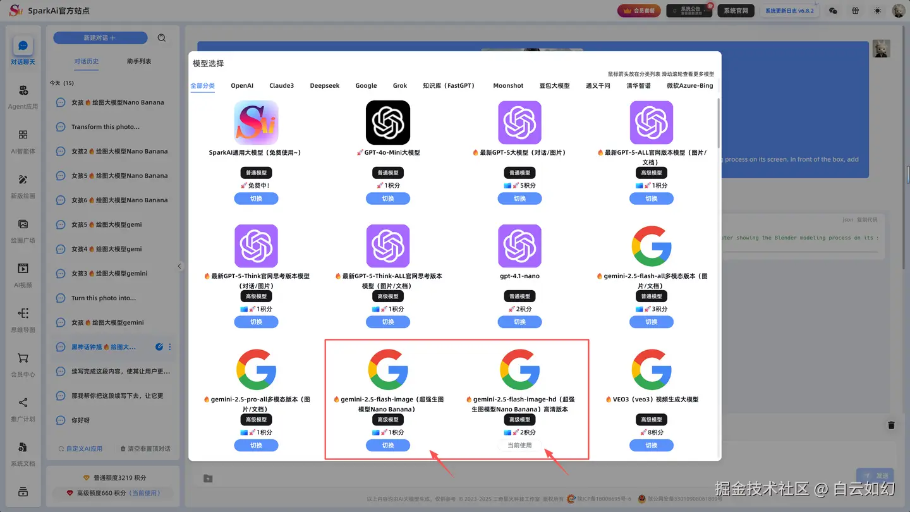Image resolution: width=910 pixels, height=512 pixels.
Task: Click the gift icon in top bar
Action: (x=855, y=11)
